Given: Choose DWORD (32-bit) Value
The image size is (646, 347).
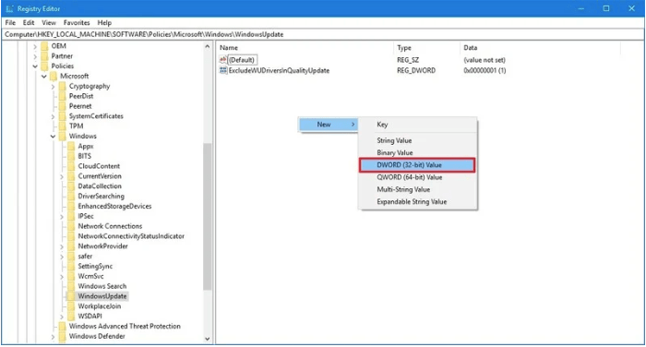Looking at the screenshot, I should pos(417,165).
